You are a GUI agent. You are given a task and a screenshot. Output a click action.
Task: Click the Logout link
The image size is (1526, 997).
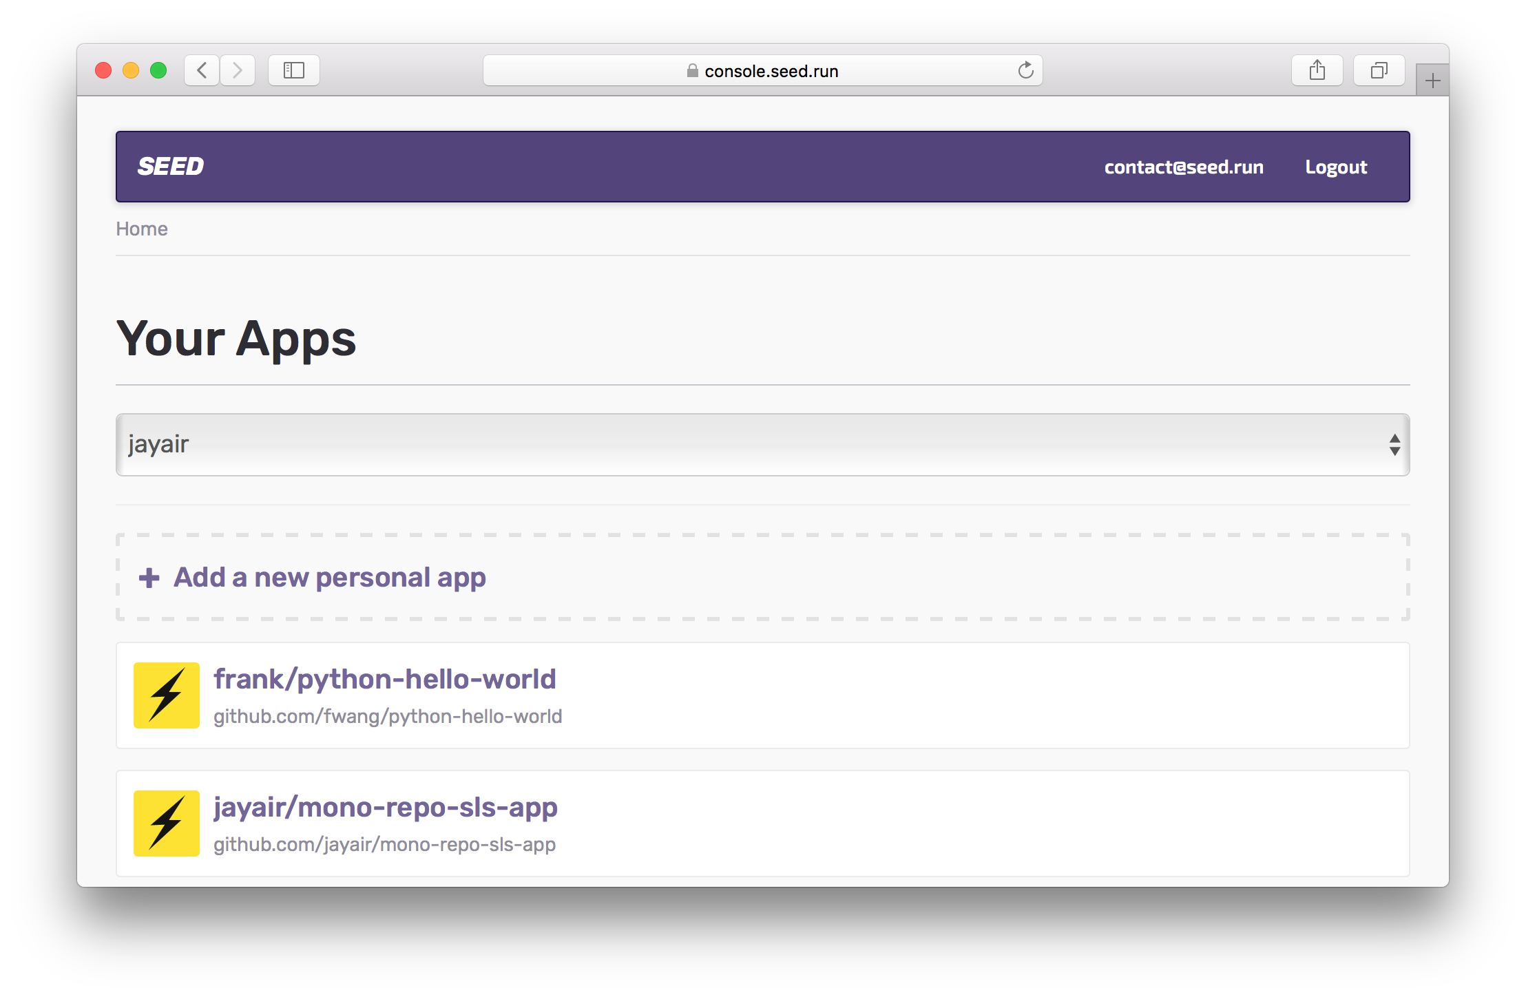(x=1335, y=167)
